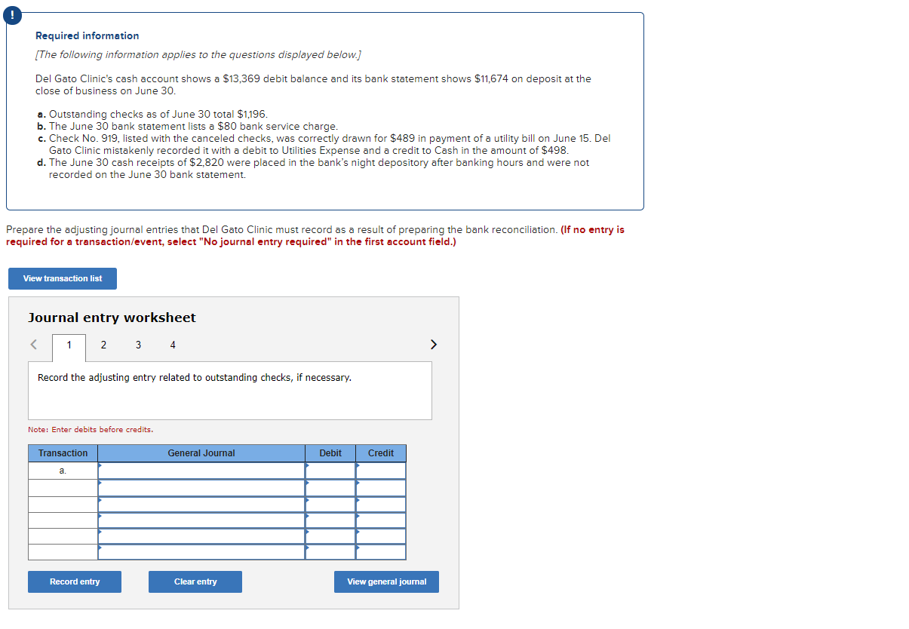Image resolution: width=909 pixels, height=629 pixels.
Task: Click the last row General Journal field
Action: (x=201, y=552)
